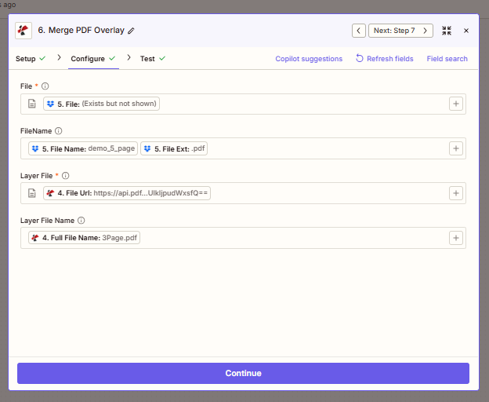Open Copilot suggestions link
The image size is (489, 402).
(309, 59)
